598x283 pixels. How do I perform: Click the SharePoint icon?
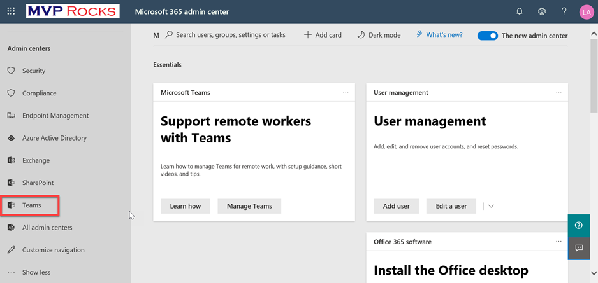(11, 183)
